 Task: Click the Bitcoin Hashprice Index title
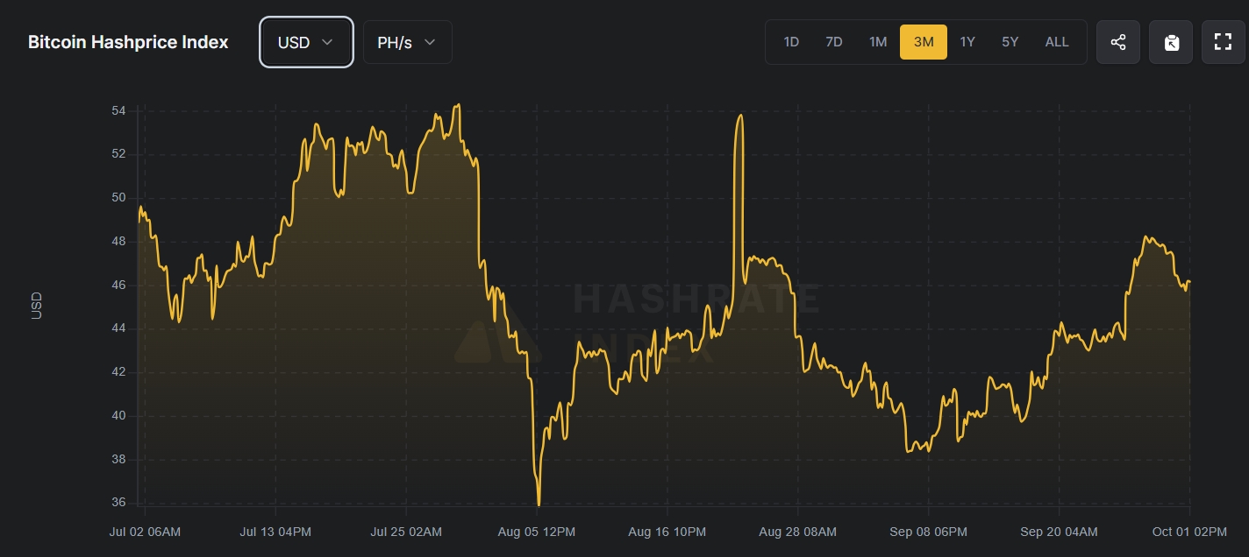[128, 42]
